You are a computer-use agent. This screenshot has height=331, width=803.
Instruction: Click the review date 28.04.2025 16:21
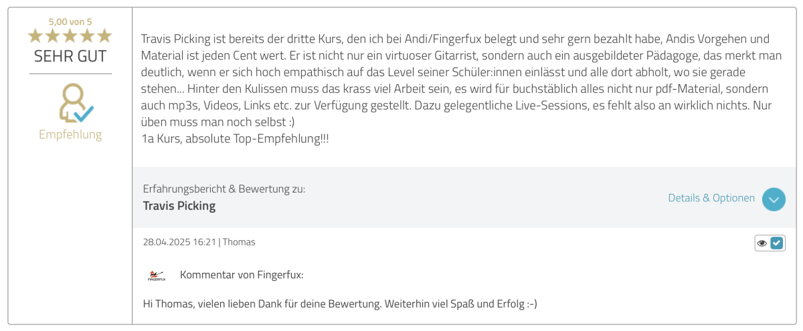tap(179, 242)
